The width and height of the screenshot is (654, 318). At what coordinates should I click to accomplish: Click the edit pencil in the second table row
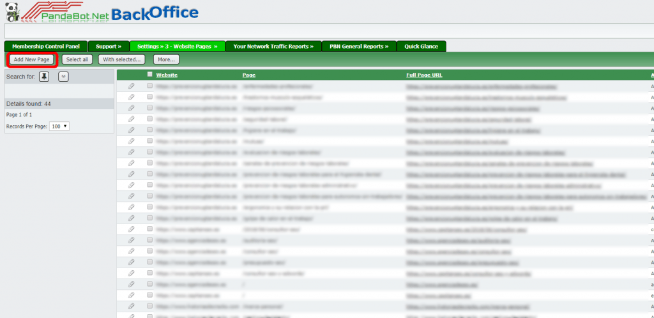pos(131,96)
